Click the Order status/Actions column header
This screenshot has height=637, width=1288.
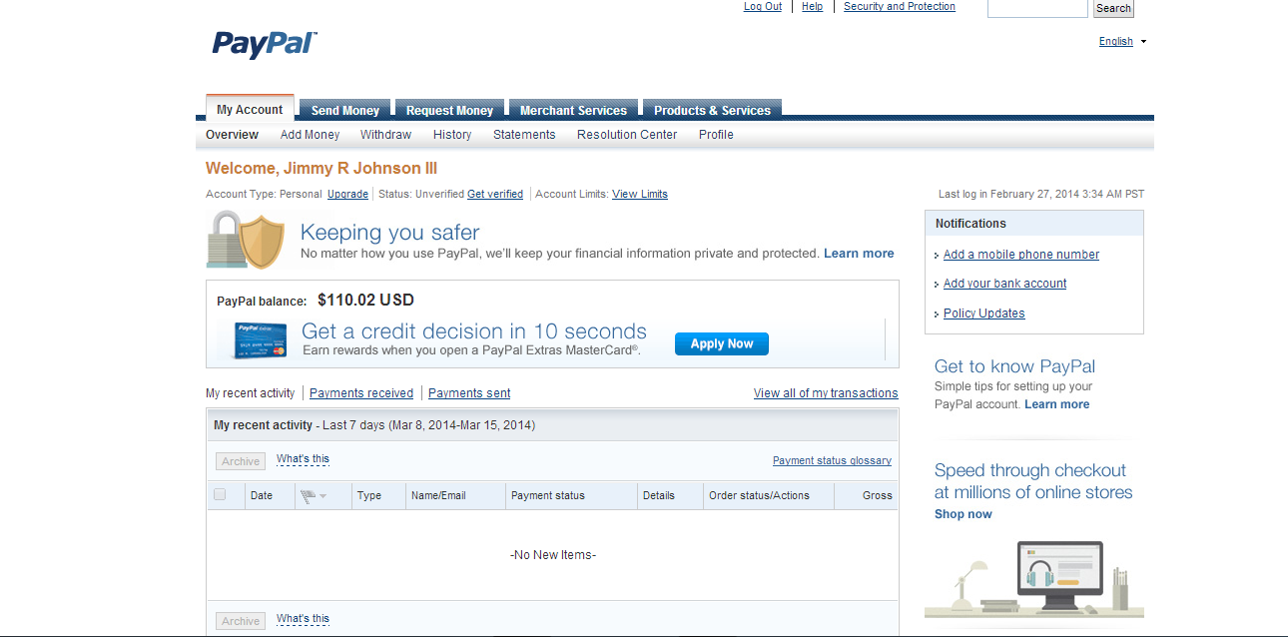click(759, 495)
